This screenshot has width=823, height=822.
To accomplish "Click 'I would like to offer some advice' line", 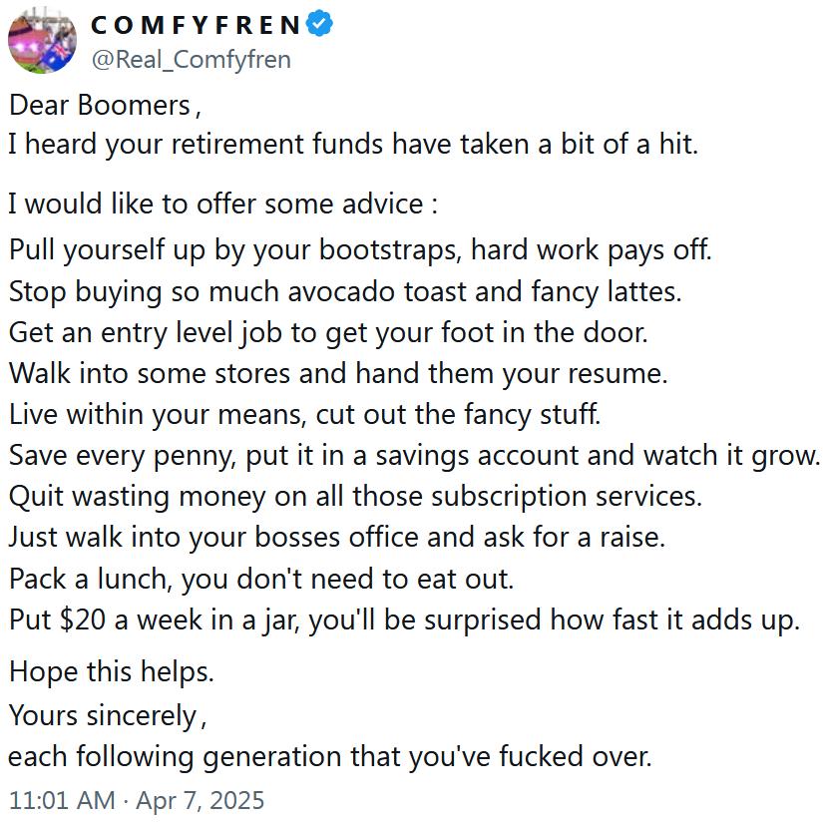I will 223,204.
